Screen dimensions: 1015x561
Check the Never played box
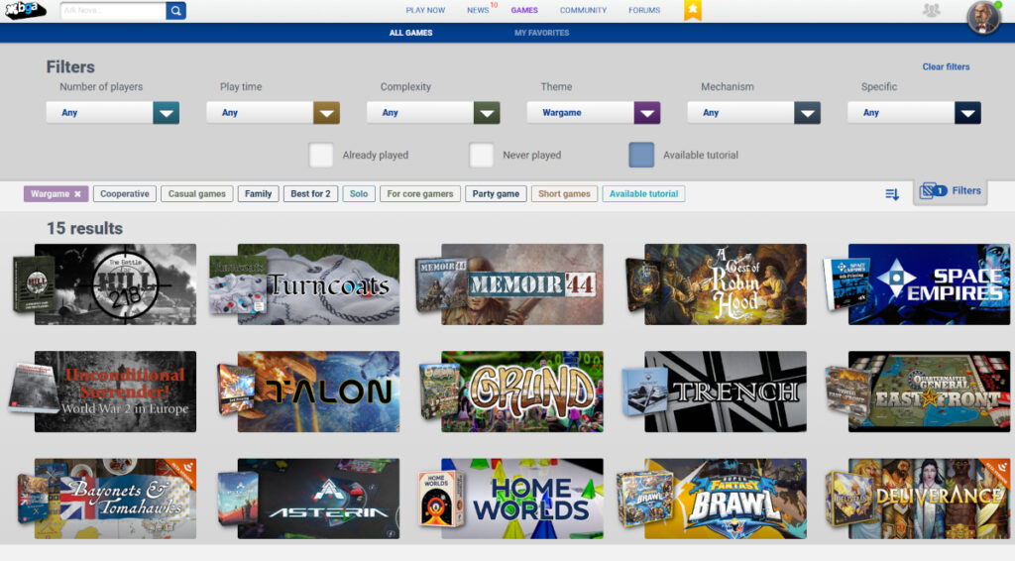[482, 156]
